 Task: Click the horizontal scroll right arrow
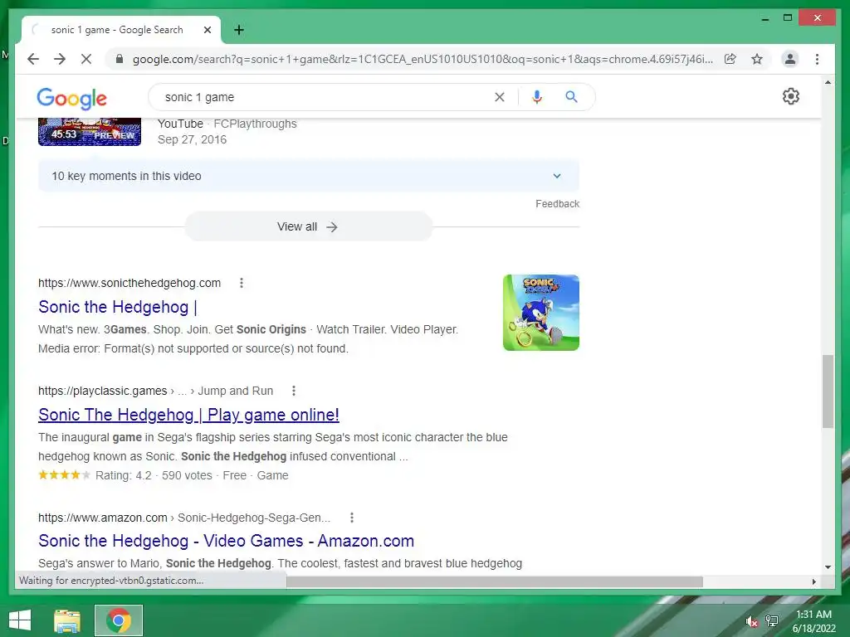tap(813, 581)
